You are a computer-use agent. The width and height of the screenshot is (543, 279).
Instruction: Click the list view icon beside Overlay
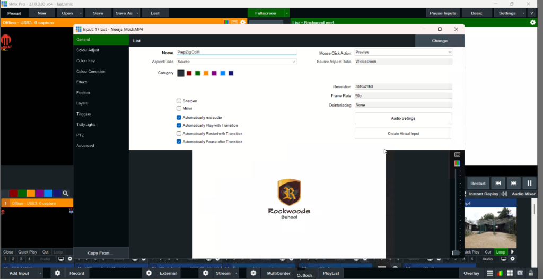(x=489, y=273)
